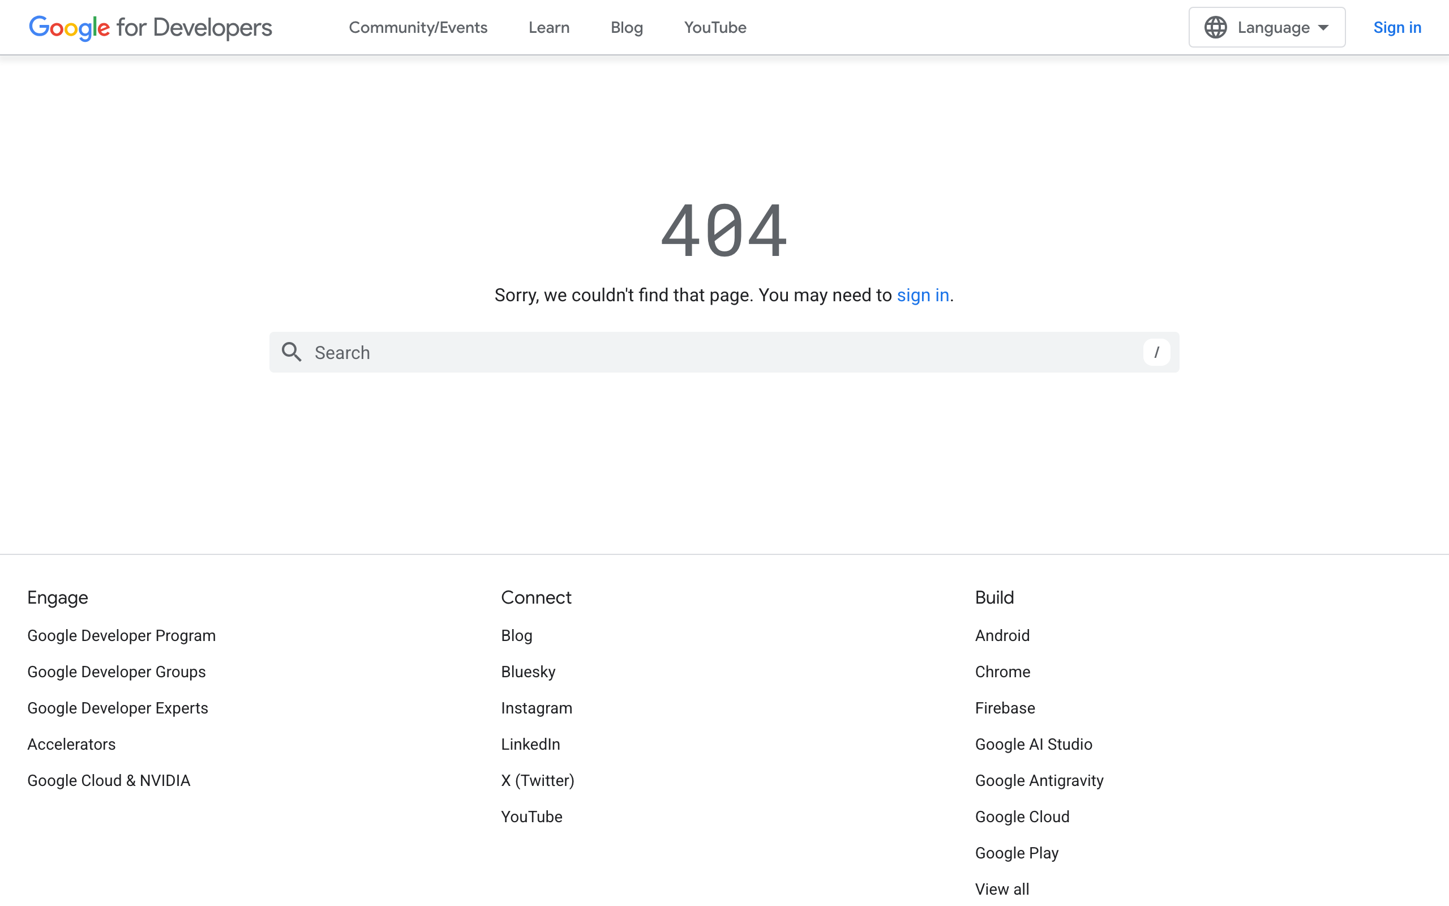Image resolution: width=1449 pixels, height=906 pixels.
Task: Visit the Accelerators footer link
Action: click(x=71, y=744)
